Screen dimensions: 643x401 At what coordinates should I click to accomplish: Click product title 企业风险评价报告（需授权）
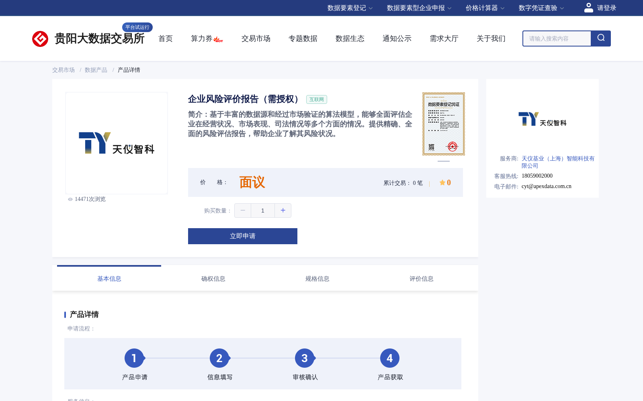click(245, 99)
